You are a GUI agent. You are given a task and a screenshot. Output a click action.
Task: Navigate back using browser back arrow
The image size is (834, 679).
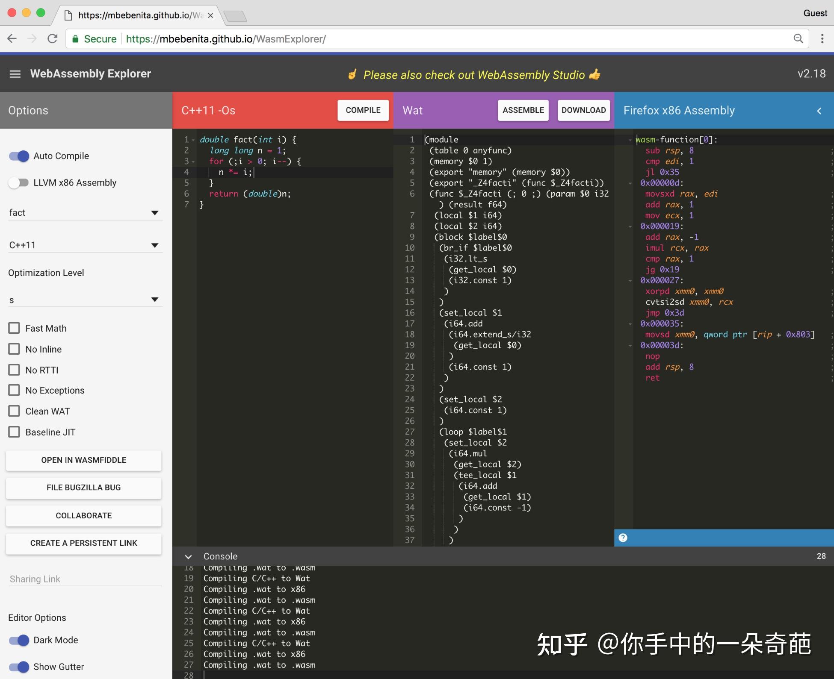click(x=12, y=38)
